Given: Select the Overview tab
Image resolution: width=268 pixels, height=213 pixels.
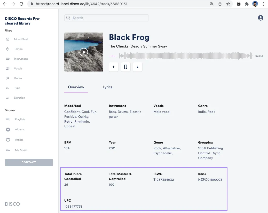Looking at the screenshot, I should 76,87.
